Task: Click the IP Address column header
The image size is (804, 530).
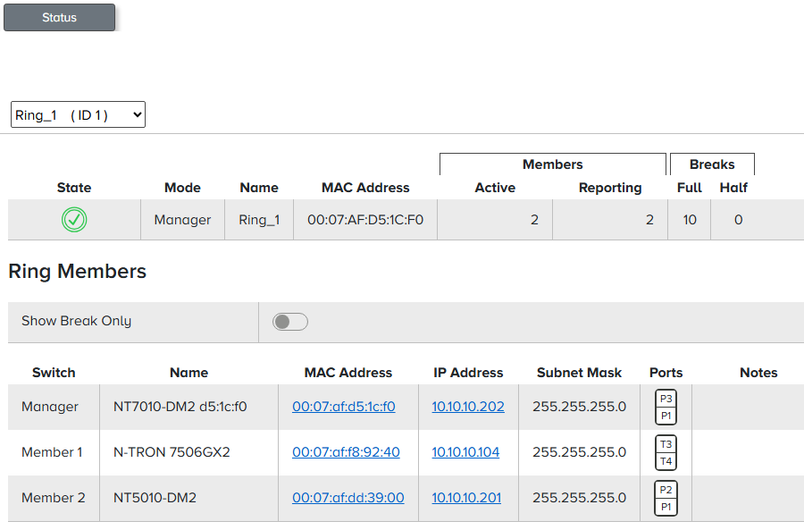Action: (468, 373)
